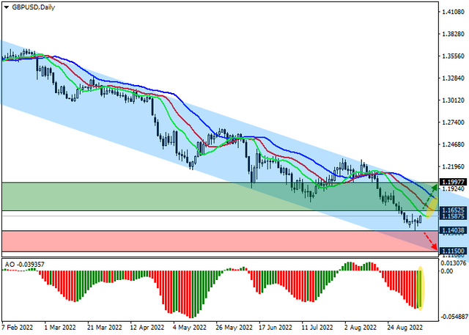Click the 1.11500 target level label
469x335 pixels.
coord(453,251)
